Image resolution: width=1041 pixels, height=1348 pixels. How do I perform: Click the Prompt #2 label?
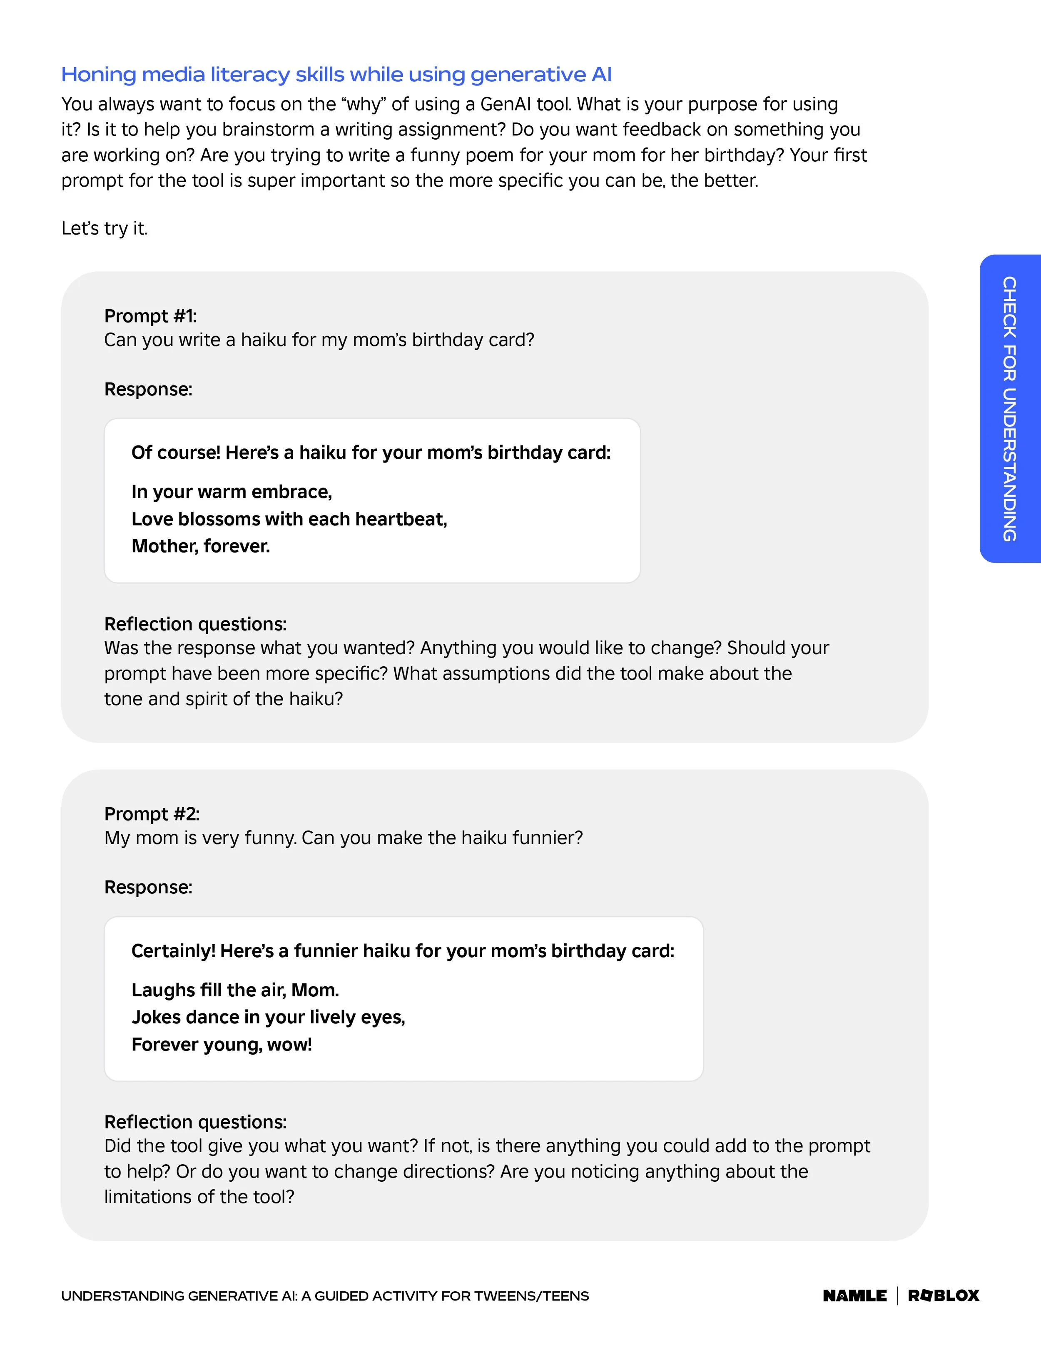[152, 814]
